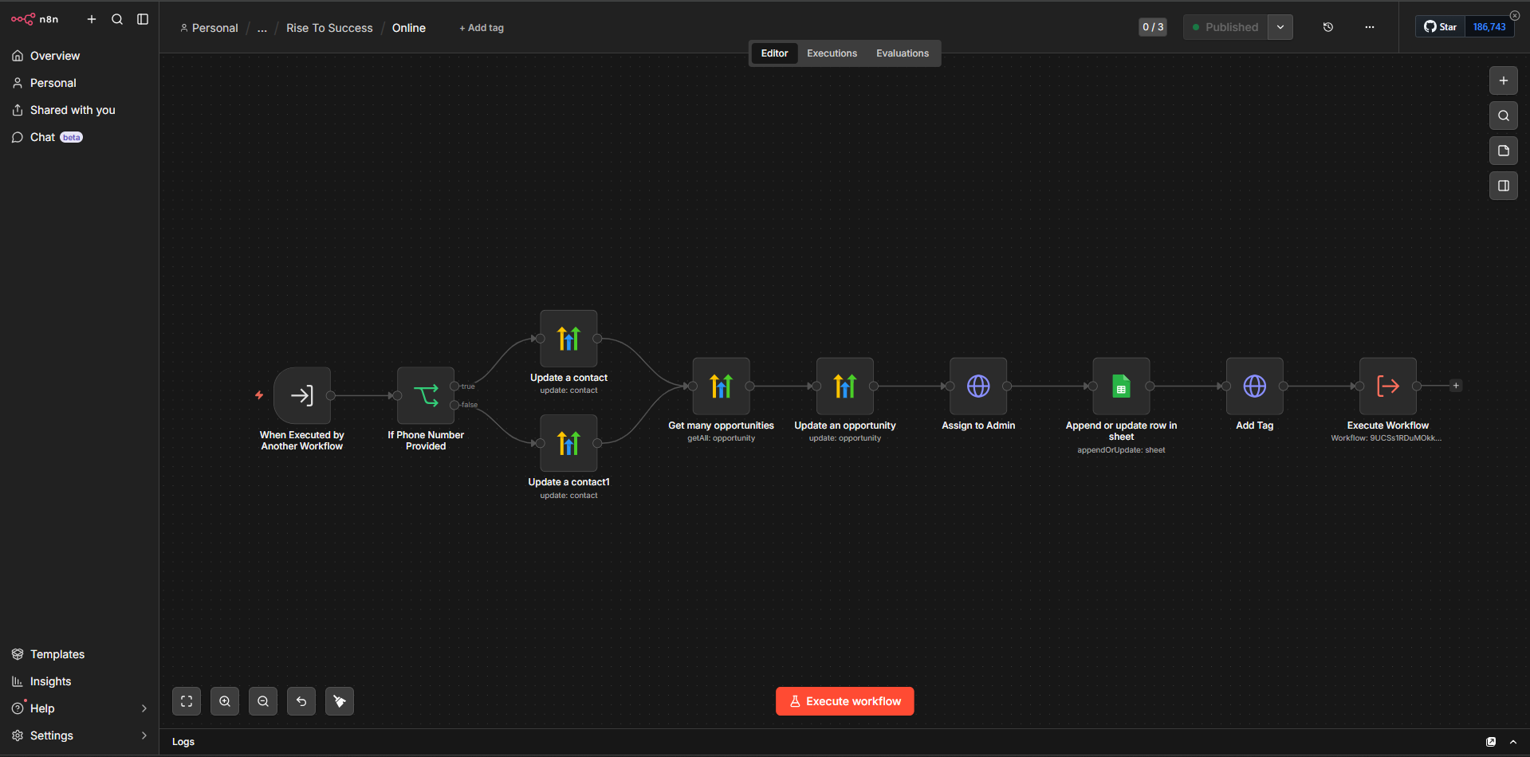
Task: Toggle the focus panel icon on right
Action: pyautogui.click(x=1504, y=186)
